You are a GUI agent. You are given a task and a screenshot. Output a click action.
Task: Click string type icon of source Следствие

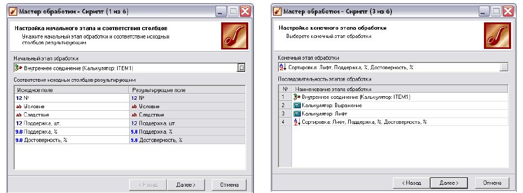pyautogui.click(x=19, y=114)
